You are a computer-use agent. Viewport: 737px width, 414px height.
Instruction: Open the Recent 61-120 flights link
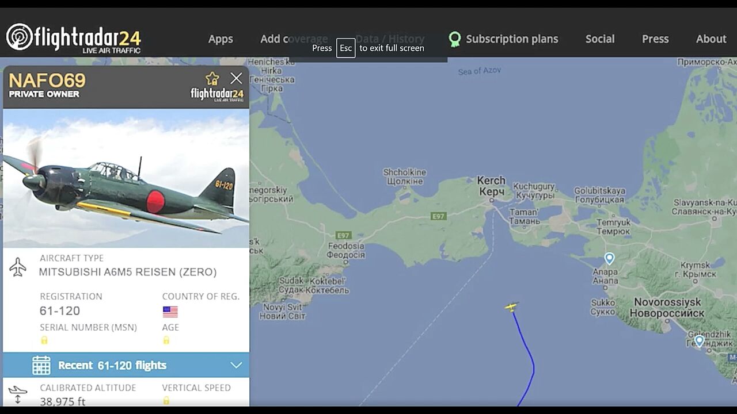click(112, 365)
